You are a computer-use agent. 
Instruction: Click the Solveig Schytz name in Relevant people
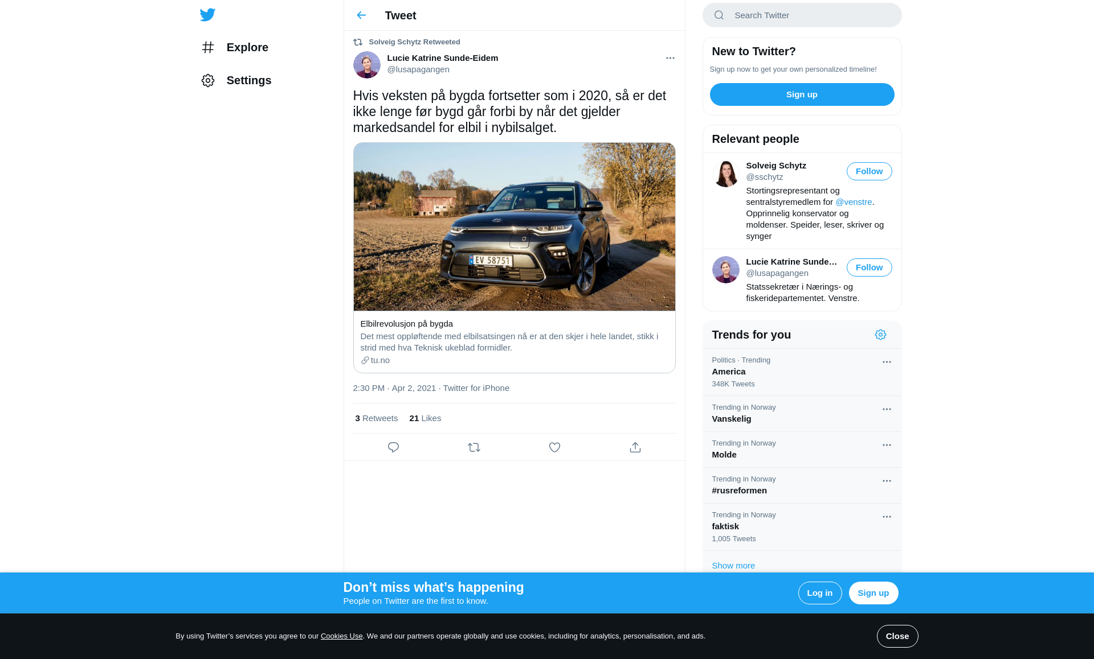tap(775, 166)
